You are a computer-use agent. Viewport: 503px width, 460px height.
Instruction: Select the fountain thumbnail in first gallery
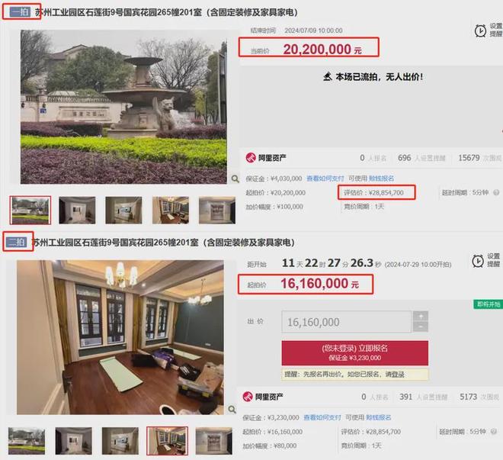coord(30,211)
